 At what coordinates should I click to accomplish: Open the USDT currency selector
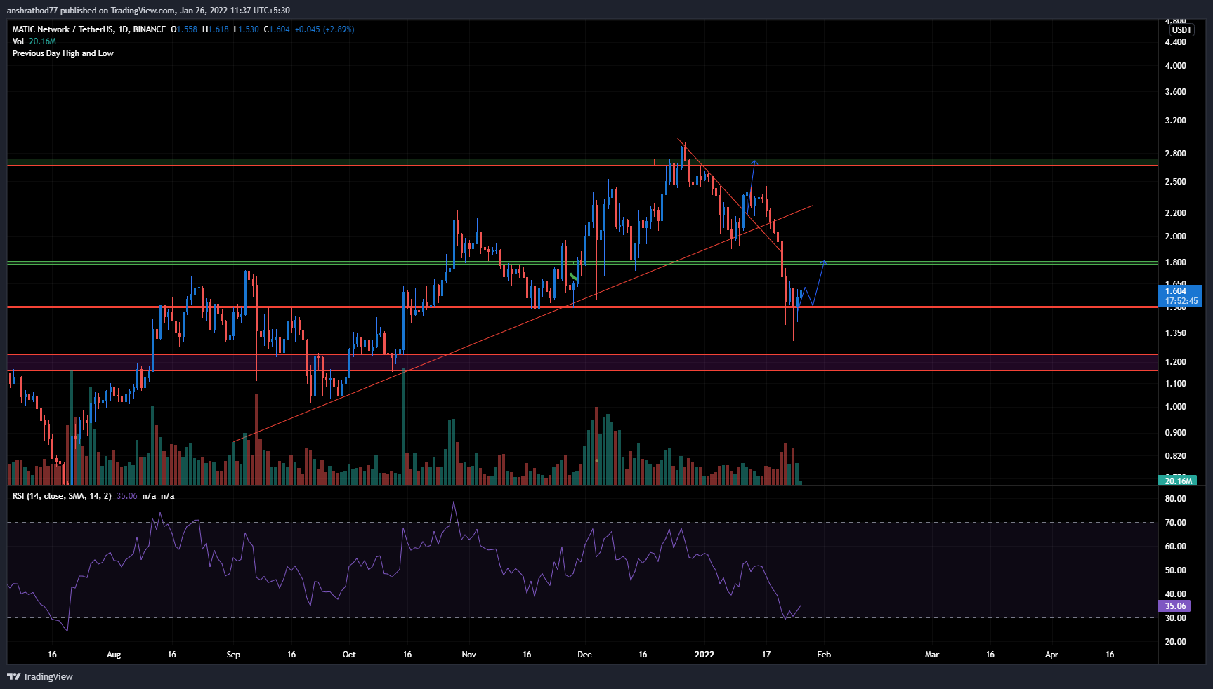coord(1181,30)
